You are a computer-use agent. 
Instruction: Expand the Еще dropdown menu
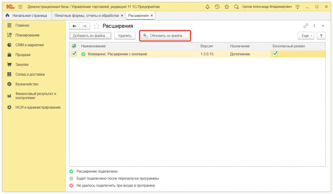pos(306,36)
